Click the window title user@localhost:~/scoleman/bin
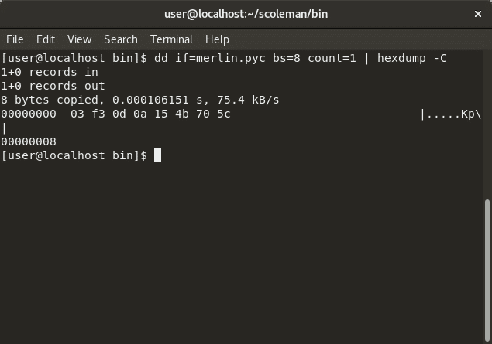This screenshot has height=344, width=492. click(246, 14)
